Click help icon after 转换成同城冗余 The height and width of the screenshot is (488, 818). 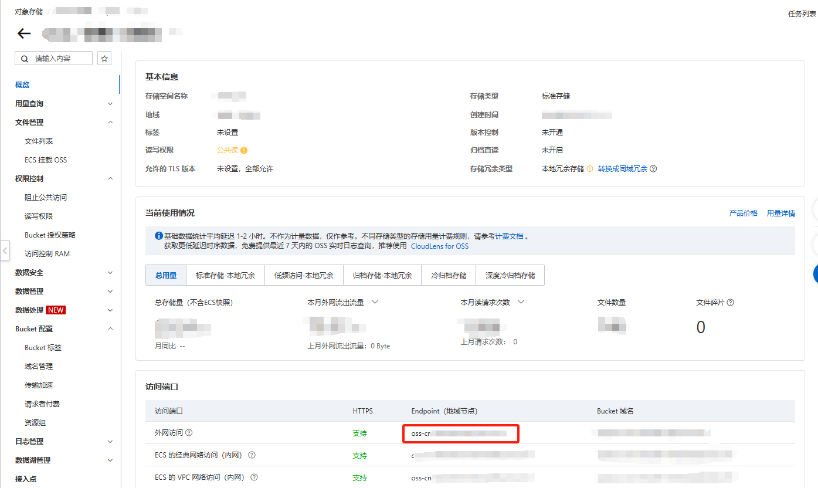click(x=653, y=169)
